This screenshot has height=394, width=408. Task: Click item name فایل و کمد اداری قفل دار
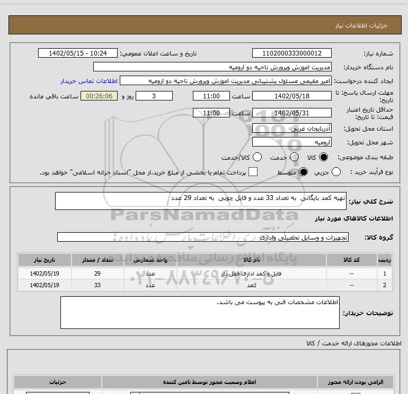251,274
